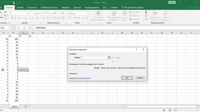Open the Справка по этой функции link
This screenshot has height=112, width=200.
point(80,78)
